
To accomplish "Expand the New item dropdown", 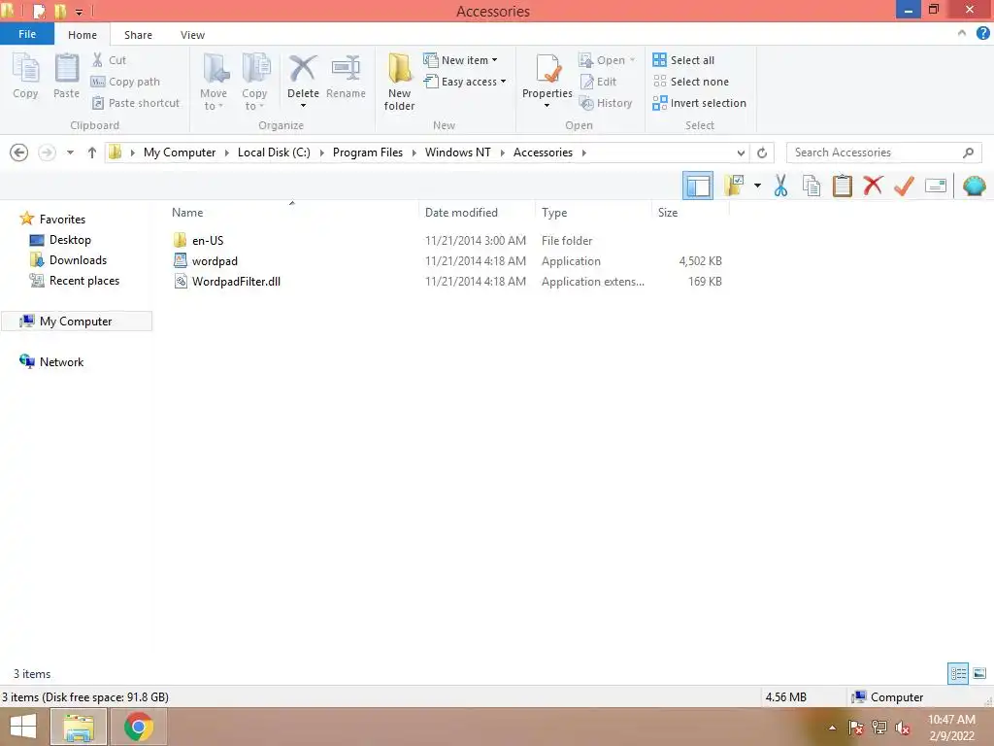I will pos(494,60).
